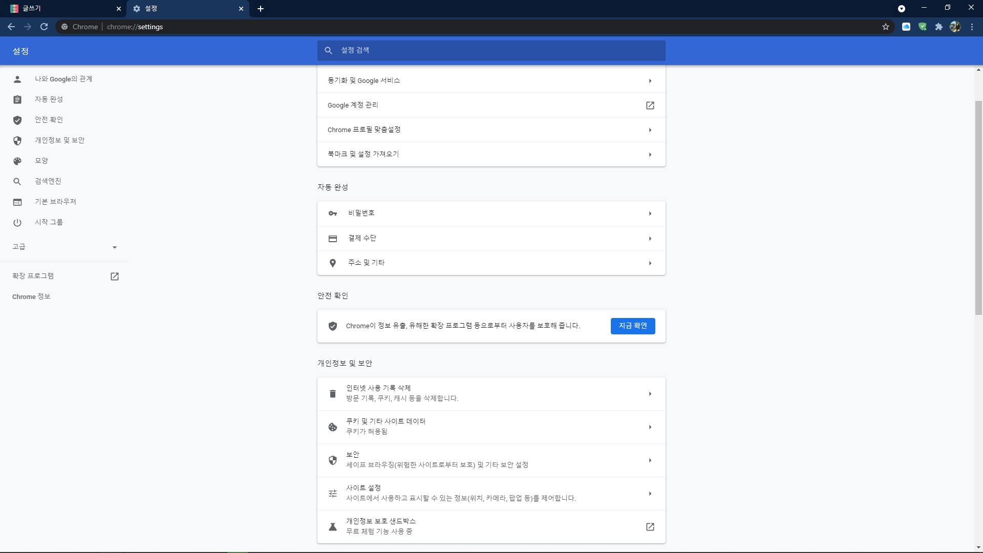Select 검색엔진 in the settings sidebar
The height and width of the screenshot is (553, 983).
tap(48, 181)
